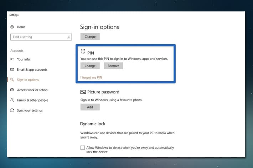Click the PIN description text
Viewport: 253px width, 168px height.
124,59
